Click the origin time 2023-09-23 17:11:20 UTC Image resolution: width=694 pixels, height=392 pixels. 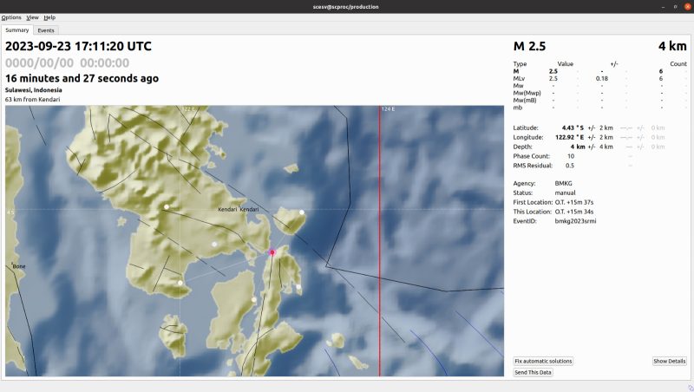coord(78,46)
